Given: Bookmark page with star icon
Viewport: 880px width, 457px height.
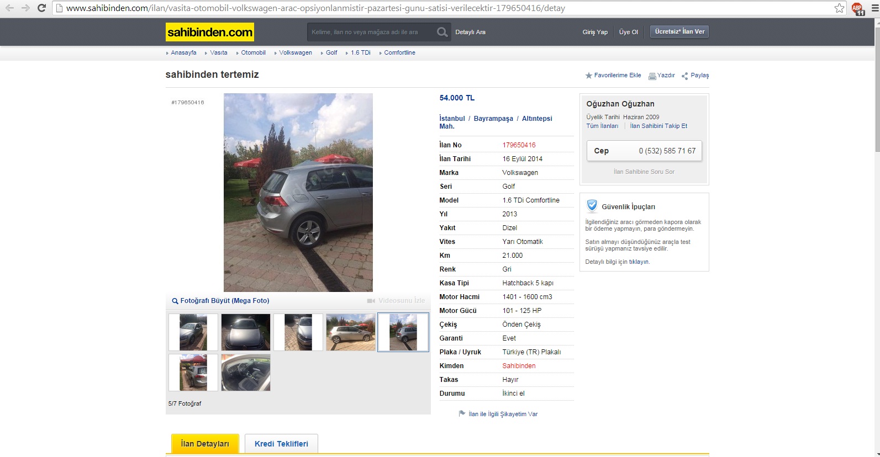Looking at the screenshot, I should 839,8.
